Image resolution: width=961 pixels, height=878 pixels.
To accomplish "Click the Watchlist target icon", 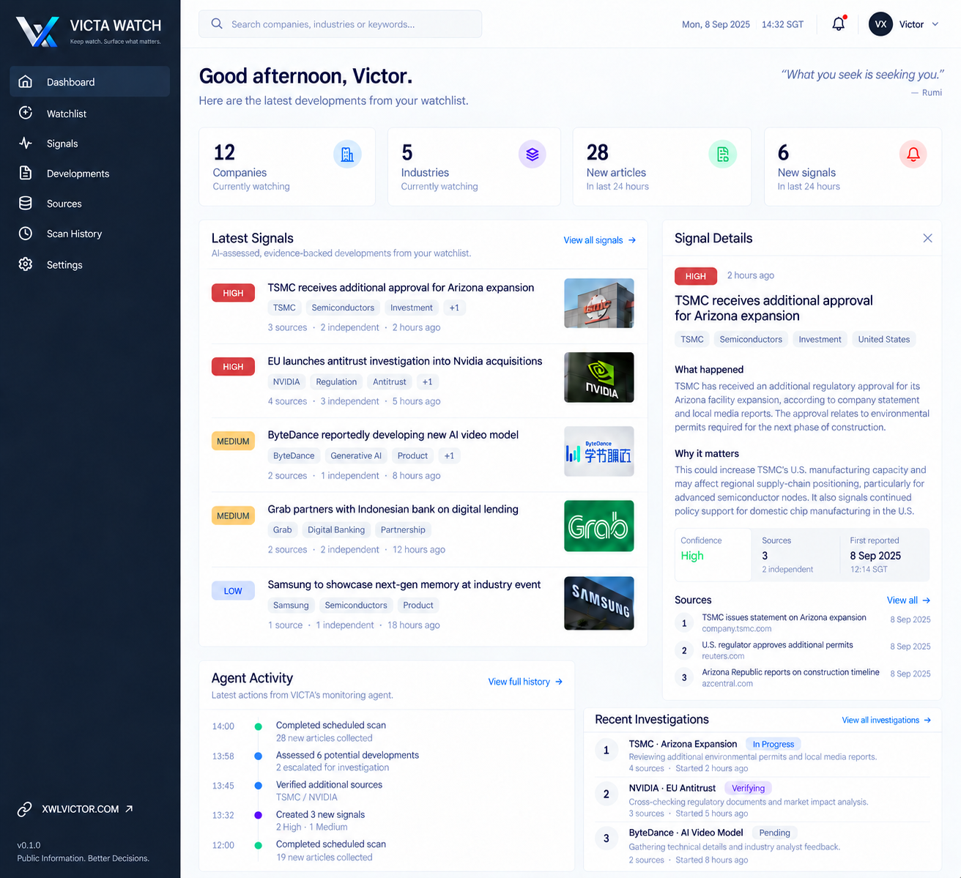I will click(26, 113).
